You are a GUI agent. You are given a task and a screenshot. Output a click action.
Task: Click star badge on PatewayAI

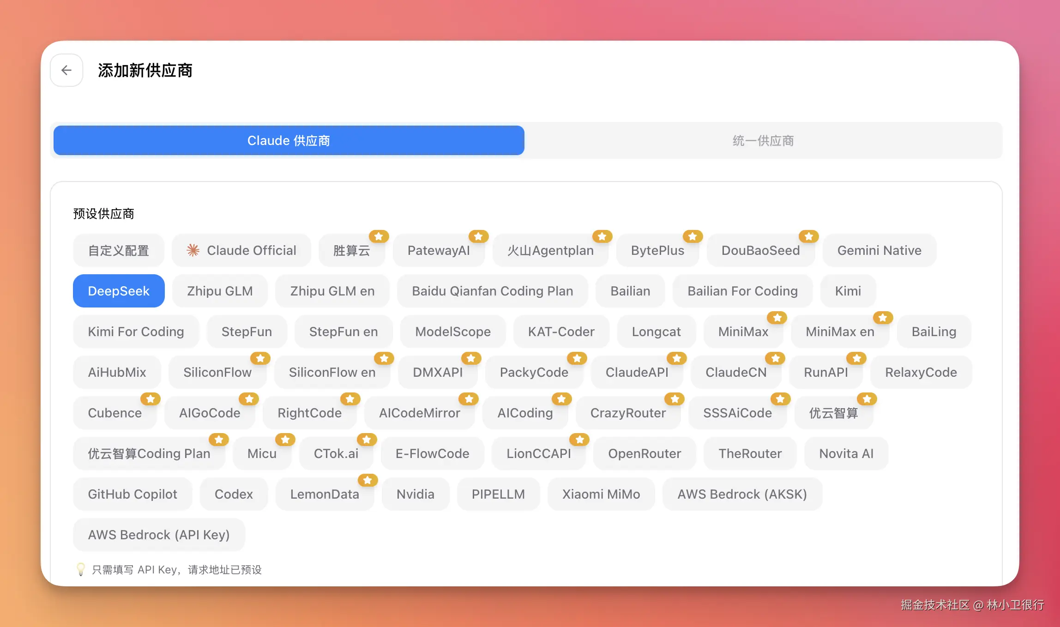coord(478,236)
